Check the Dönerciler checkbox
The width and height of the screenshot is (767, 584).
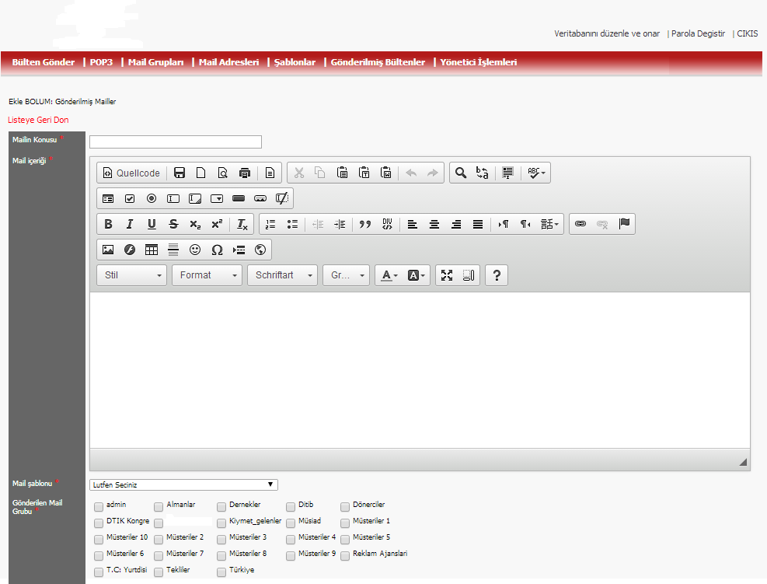(x=345, y=507)
